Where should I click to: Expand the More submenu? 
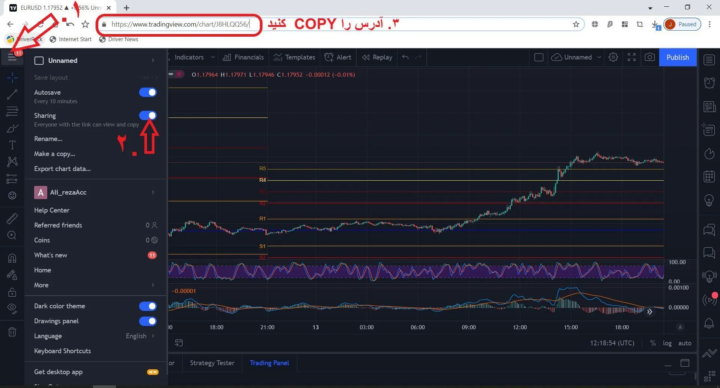point(153,285)
